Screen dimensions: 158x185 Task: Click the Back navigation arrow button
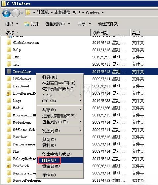(6, 13)
